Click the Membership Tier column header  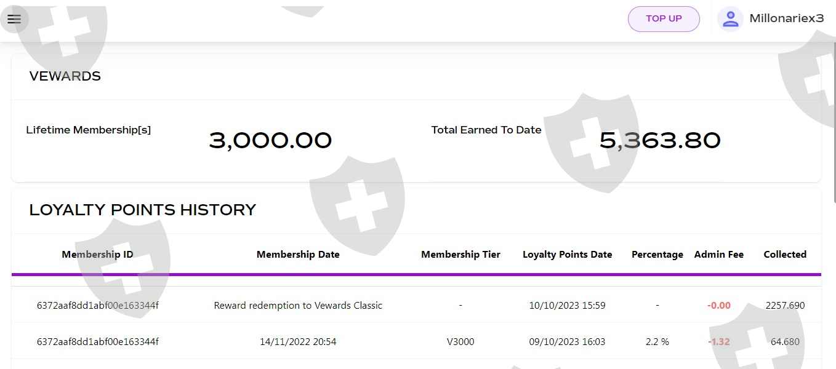460,255
